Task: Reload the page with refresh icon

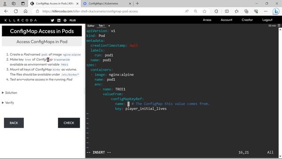Action: tap(16, 11)
